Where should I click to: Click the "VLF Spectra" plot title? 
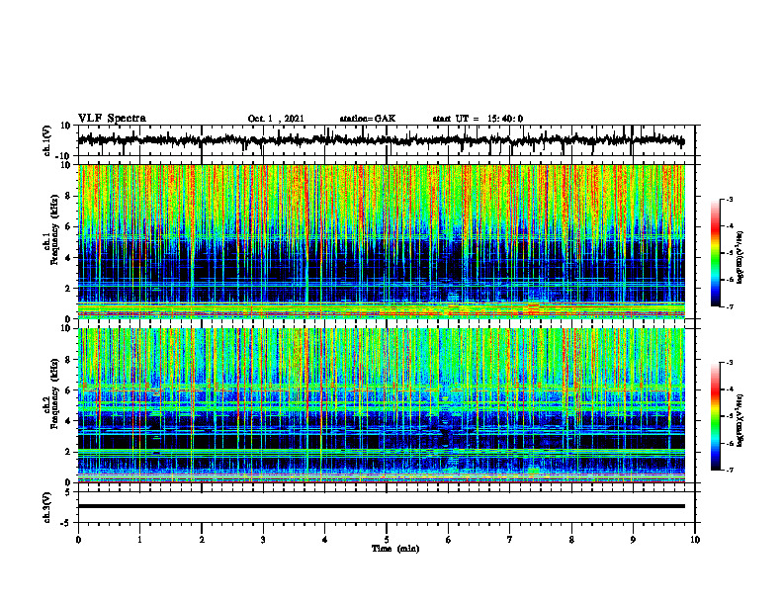[112, 119]
